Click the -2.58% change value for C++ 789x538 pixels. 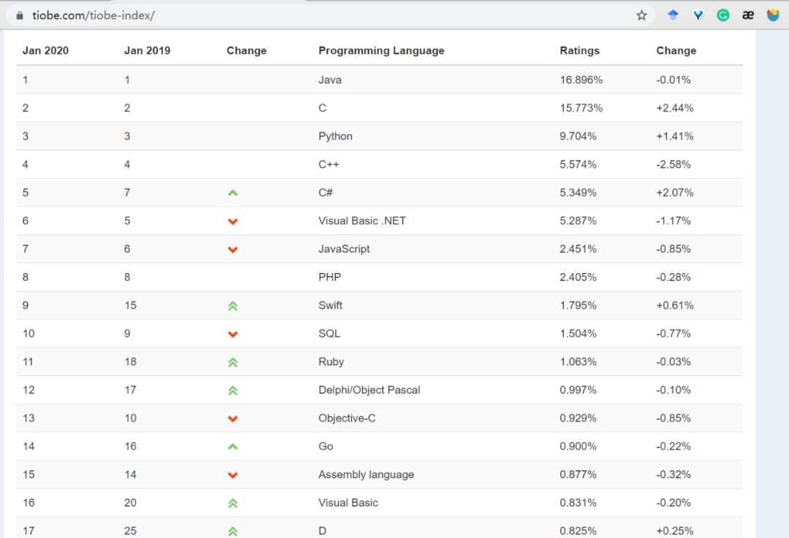pyautogui.click(x=674, y=164)
